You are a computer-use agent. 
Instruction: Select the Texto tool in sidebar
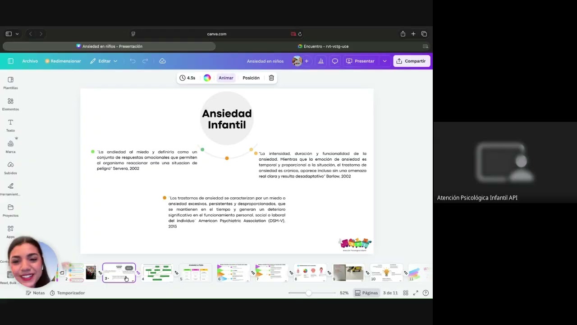(x=10, y=125)
